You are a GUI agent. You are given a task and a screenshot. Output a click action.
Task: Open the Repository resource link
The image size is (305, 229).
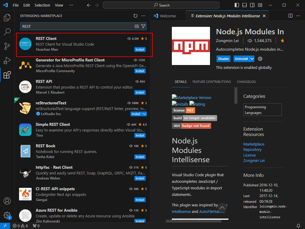(252, 150)
